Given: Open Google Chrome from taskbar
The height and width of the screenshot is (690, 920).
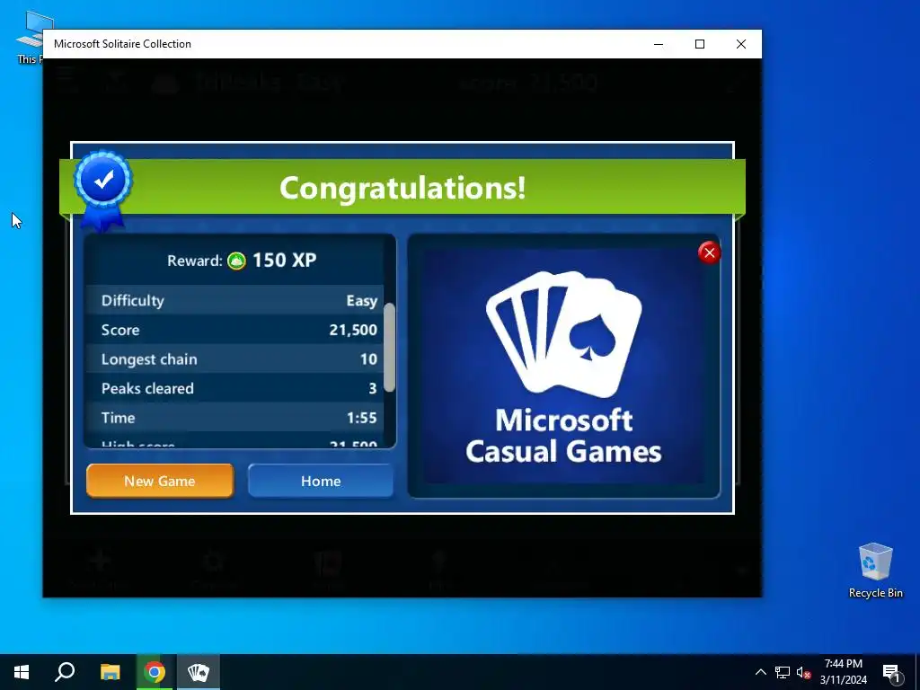Looking at the screenshot, I should pos(155,672).
